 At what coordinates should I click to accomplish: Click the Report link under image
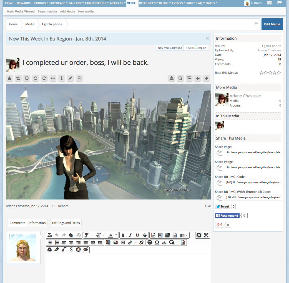63,206
